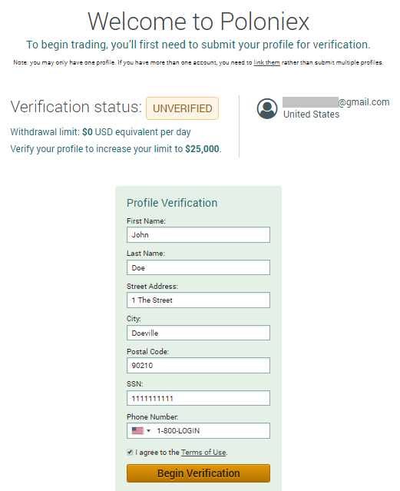Viewport: 400px width, 491px height.
Task: Click the Profile Verification form heading
Action: (x=172, y=203)
